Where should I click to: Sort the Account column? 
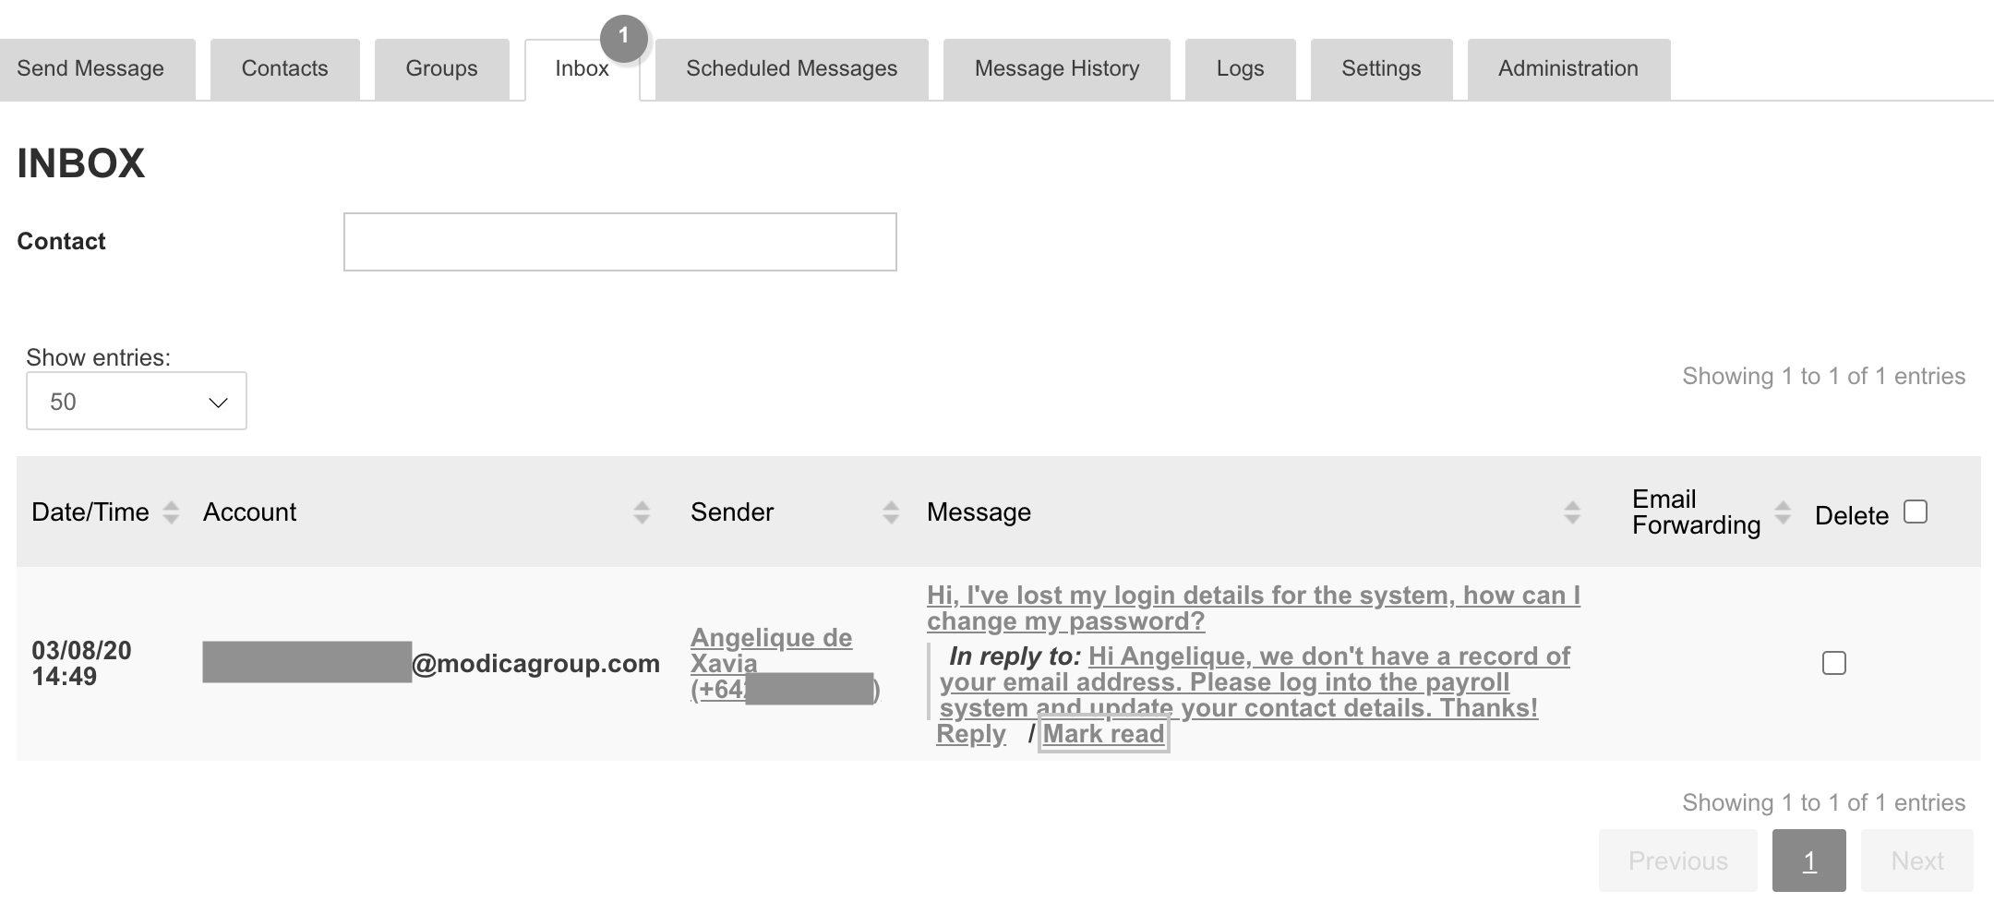642,512
